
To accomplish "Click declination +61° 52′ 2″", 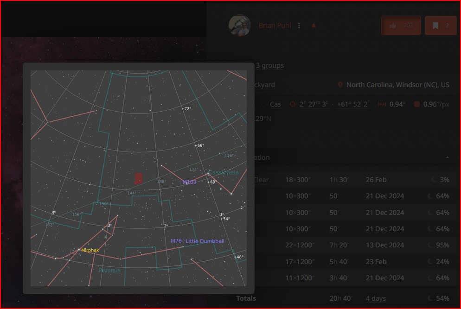I will click(x=353, y=104).
